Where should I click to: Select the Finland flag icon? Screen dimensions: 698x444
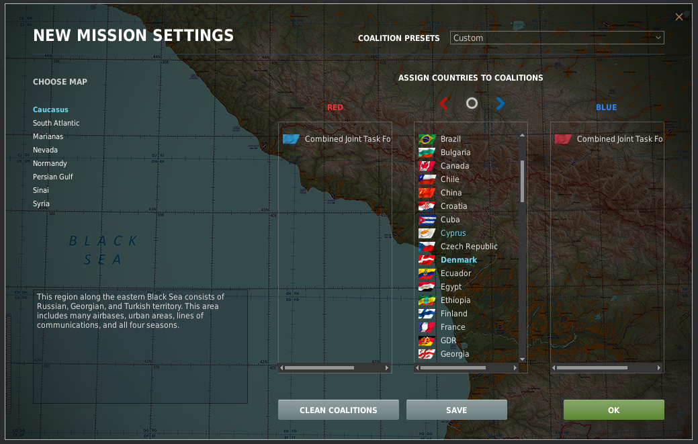click(427, 314)
